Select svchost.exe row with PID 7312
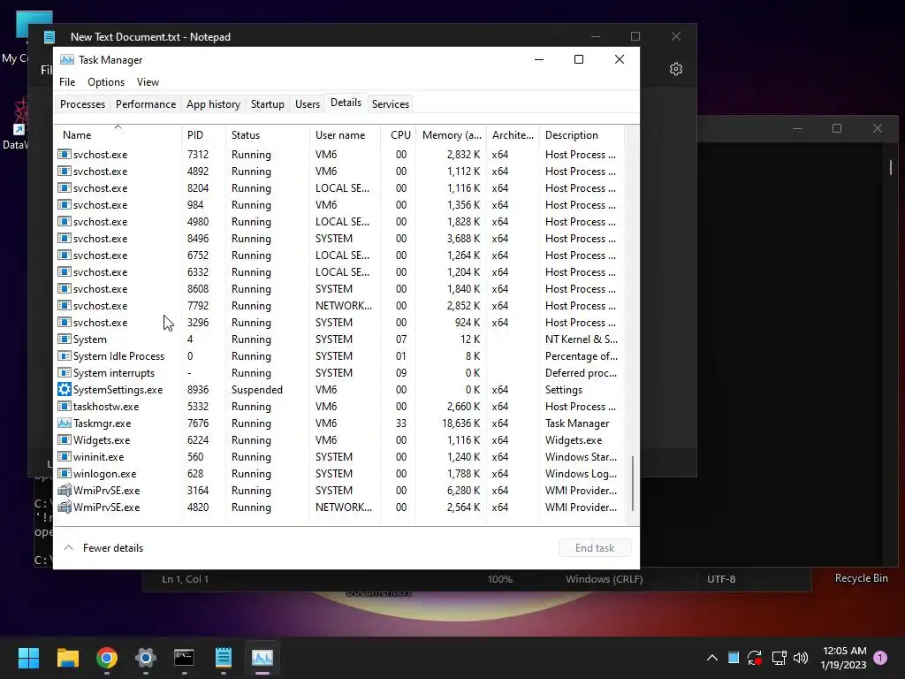 pyautogui.click(x=340, y=155)
